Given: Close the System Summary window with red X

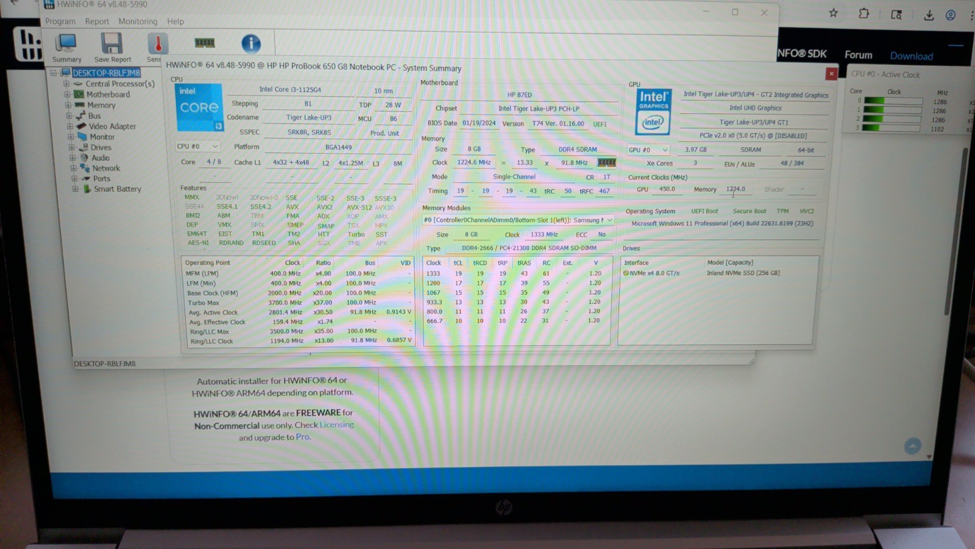Looking at the screenshot, I should [x=831, y=74].
